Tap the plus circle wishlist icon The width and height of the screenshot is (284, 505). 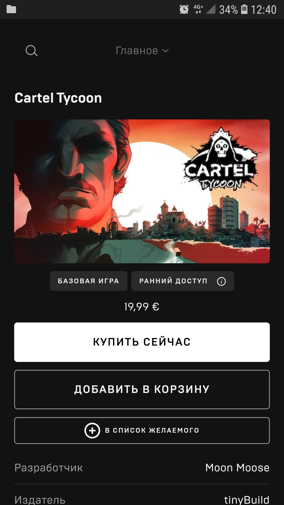(x=92, y=430)
